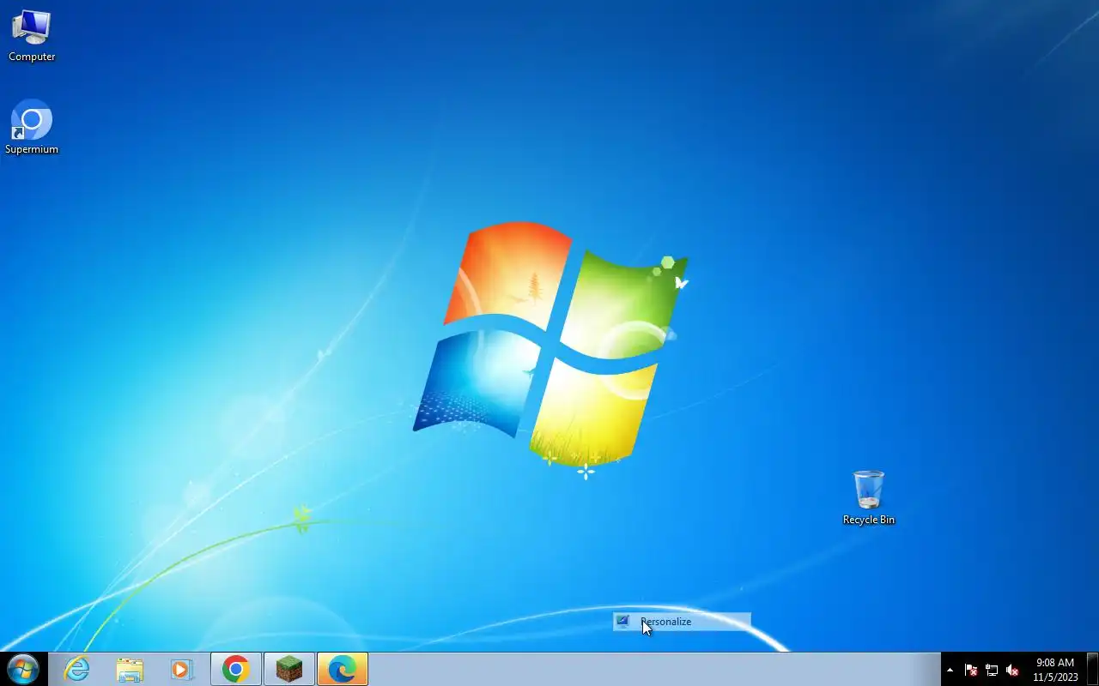Open Windows Explorer folder on taskbar
This screenshot has height=686, width=1099.
pos(130,669)
